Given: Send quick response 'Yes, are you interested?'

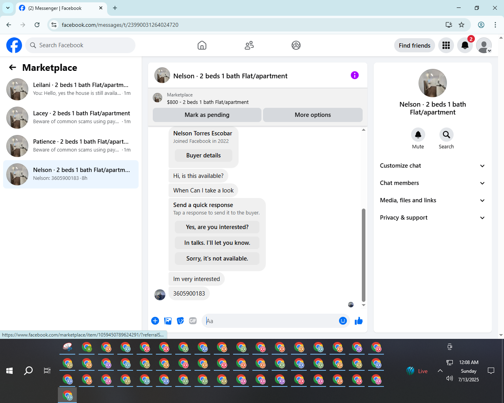Looking at the screenshot, I should [217, 227].
